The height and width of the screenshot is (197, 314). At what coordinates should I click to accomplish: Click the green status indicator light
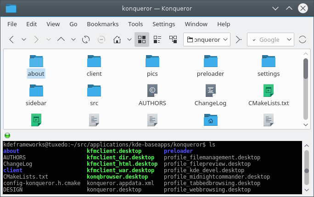pyautogui.click(x=7, y=135)
